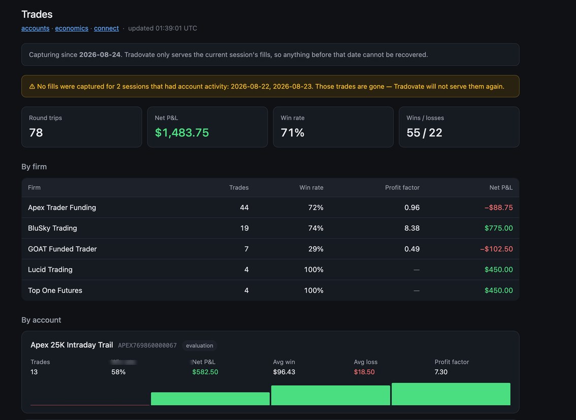This screenshot has width=576, height=420.
Task: Click the Wins / losses value 55 / 22
Action: (425, 133)
